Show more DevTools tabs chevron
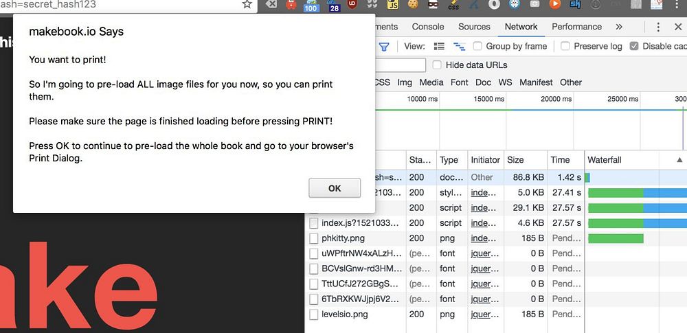687x333 pixels. pos(619,27)
